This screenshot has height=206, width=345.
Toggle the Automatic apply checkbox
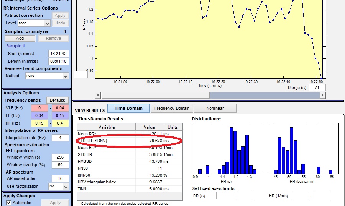click(8, 203)
